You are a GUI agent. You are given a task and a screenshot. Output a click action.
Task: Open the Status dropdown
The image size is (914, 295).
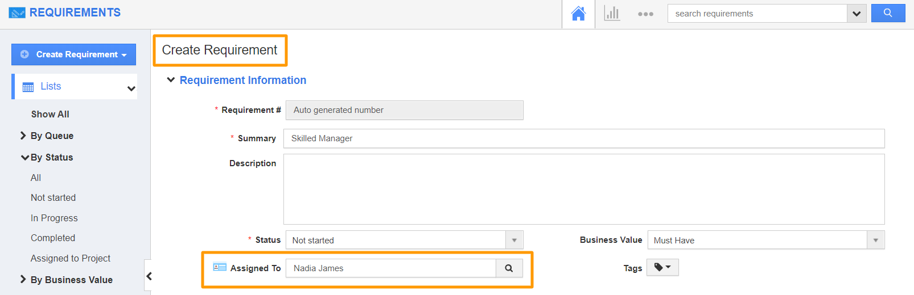click(x=404, y=240)
